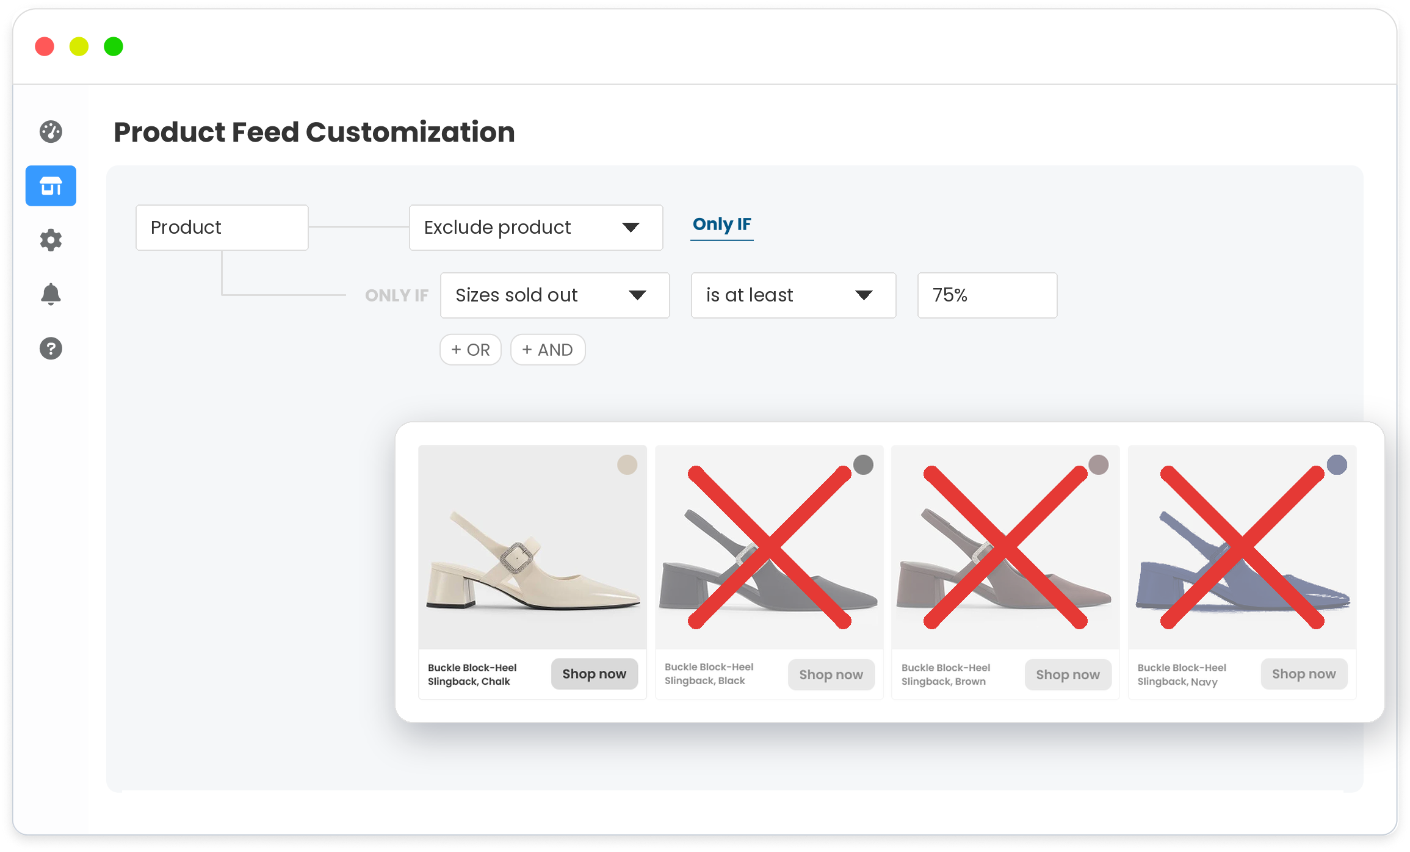
Task: Open the Black slingback product image
Action: point(769,547)
